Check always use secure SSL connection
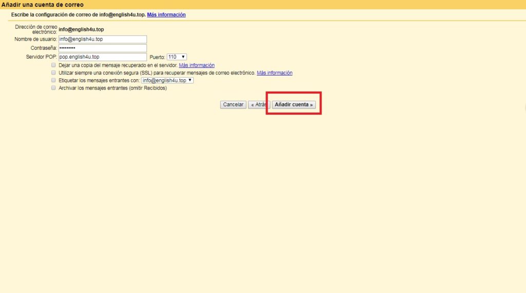This screenshot has height=293, width=526. tap(53, 72)
